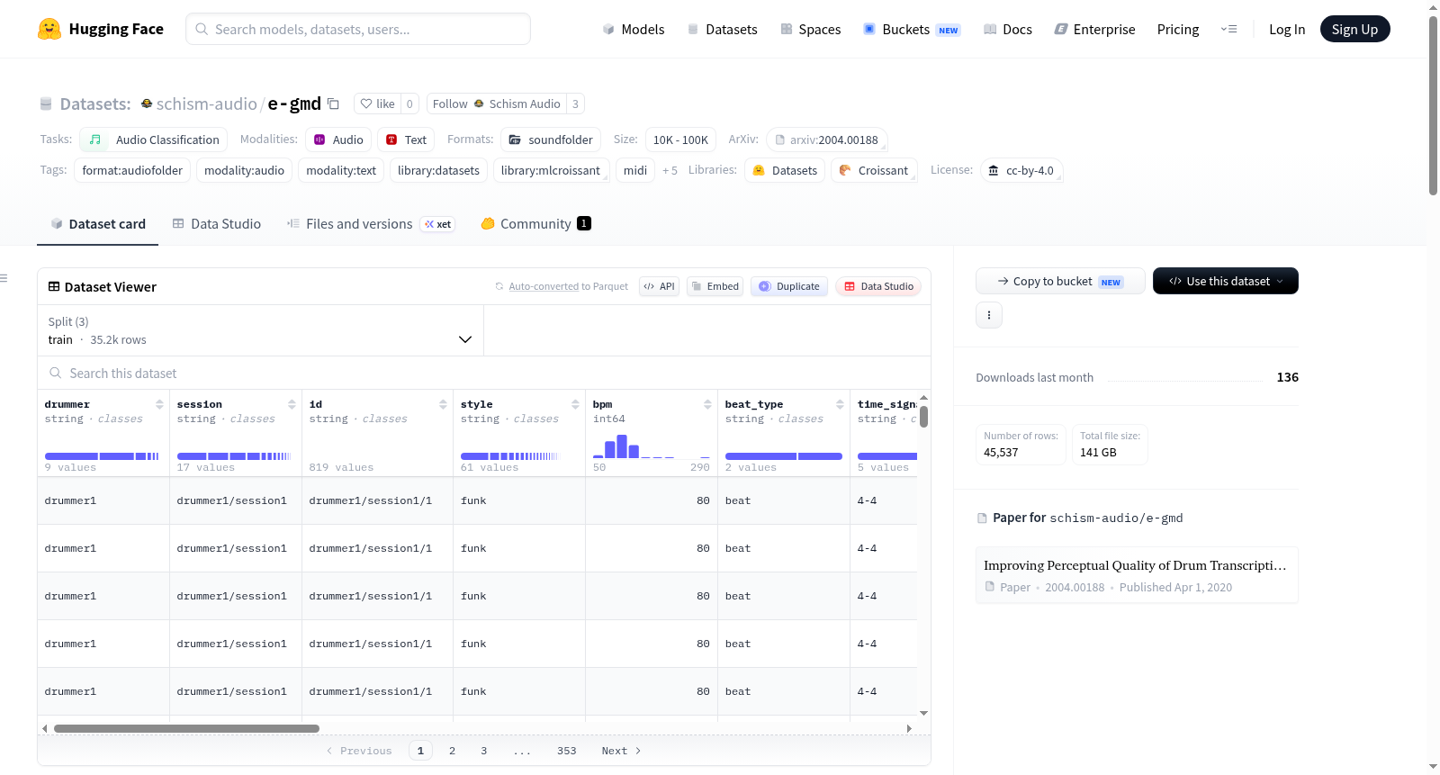
Task: Go to the Next page
Action: [621, 751]
